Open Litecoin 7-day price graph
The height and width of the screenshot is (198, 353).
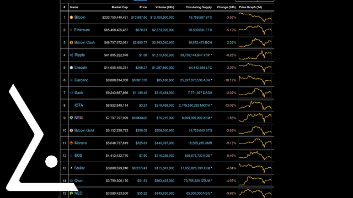255,68
